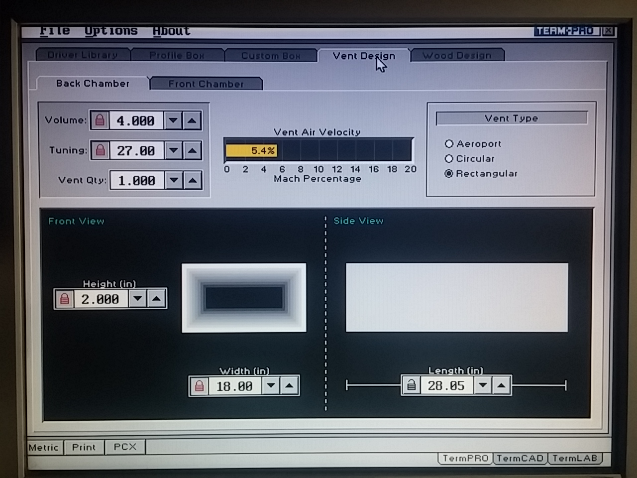Switch to the Front Chamber tab
Screen dimensions: 637x478
(x=206, y=84)
